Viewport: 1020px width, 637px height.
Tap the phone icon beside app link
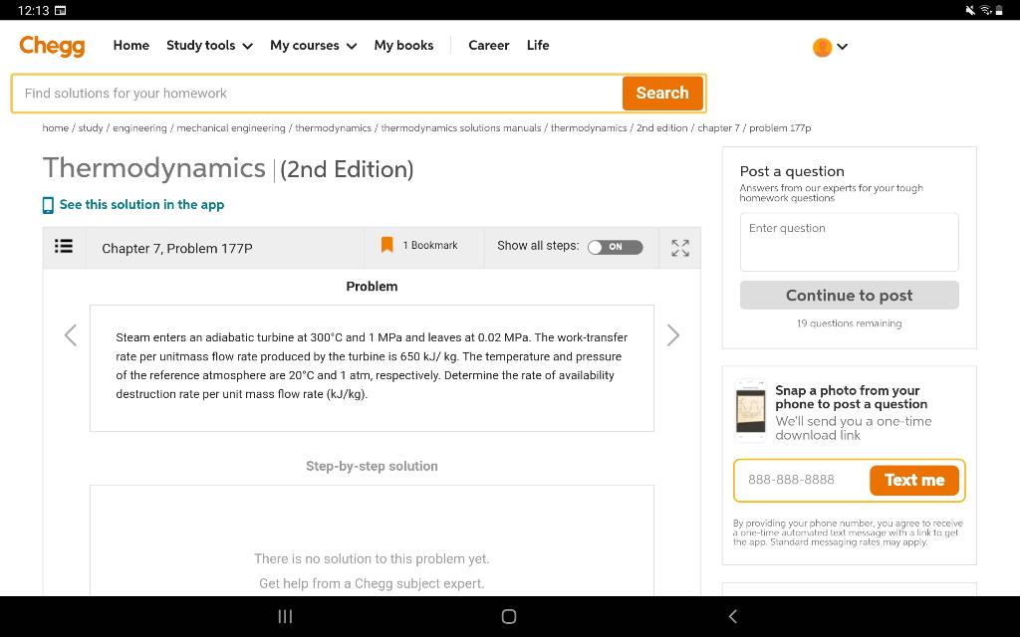coord(48,205)
